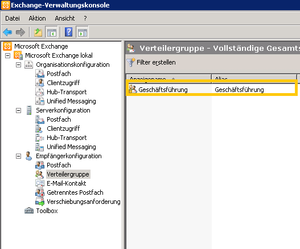Collapse the Serverkonfiguration node

(x=18, y=111)
